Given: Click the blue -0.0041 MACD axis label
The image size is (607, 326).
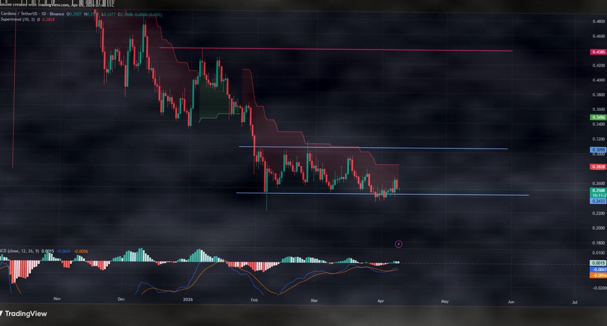Looking at the screenshot, I should (x=598, y=269).
